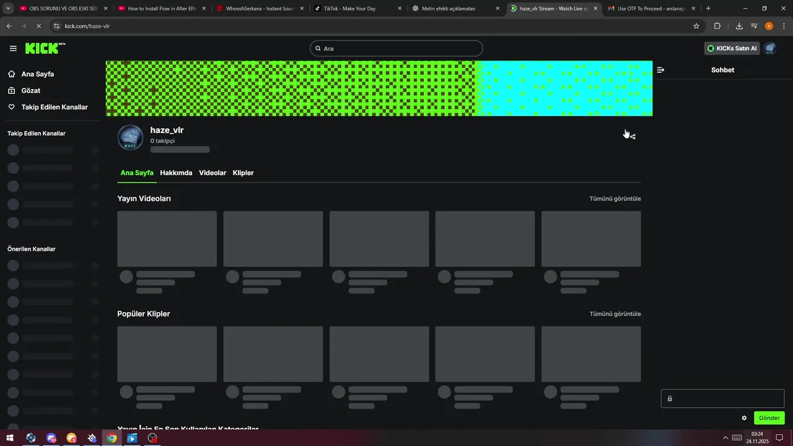Open the SteelSeries taskbar icon

click(92, 438)
